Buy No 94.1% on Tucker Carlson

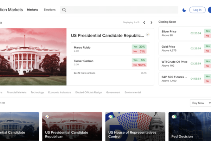[139, 65]
